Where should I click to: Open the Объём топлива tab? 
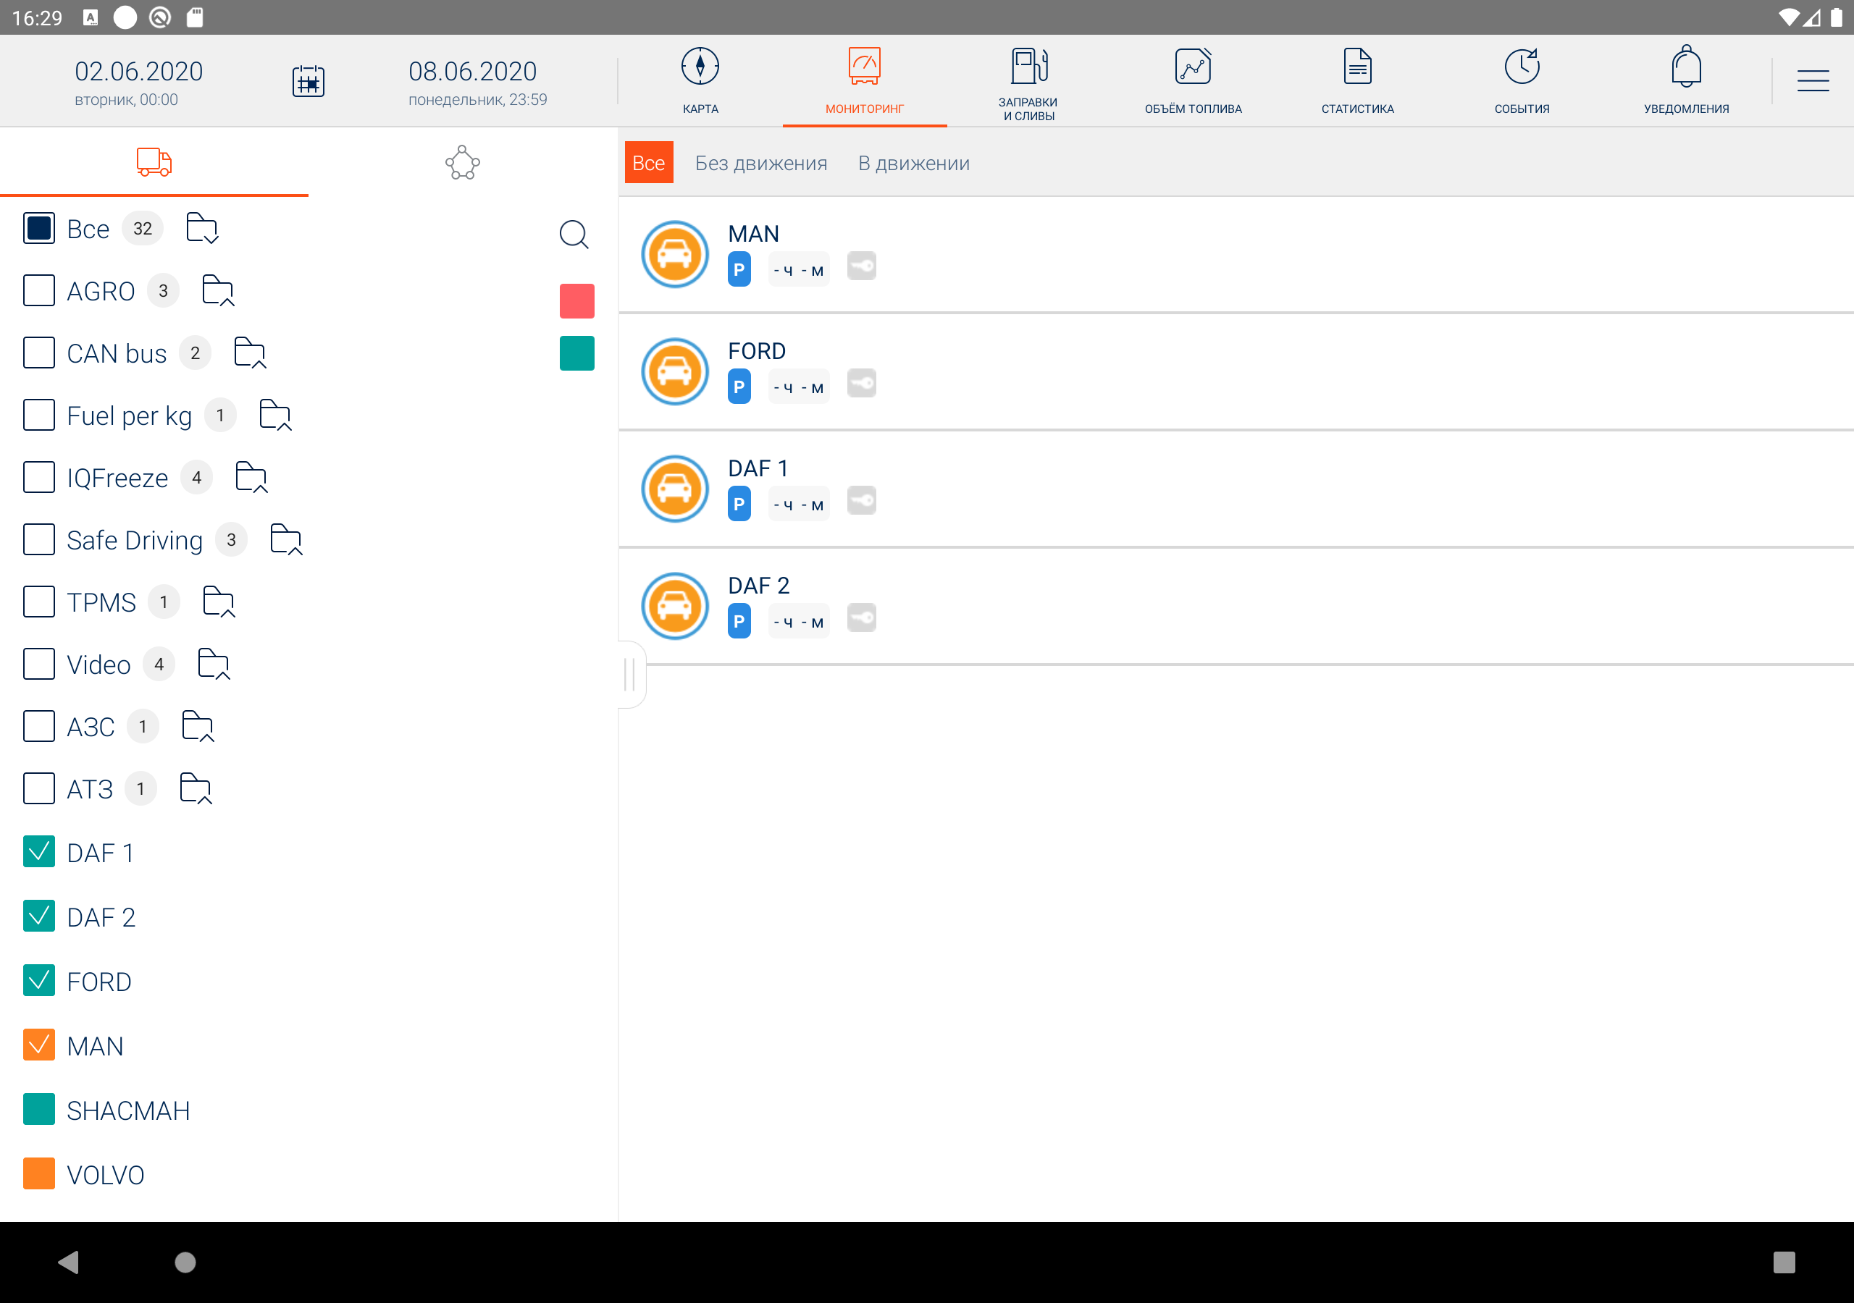pos(1193,81)
